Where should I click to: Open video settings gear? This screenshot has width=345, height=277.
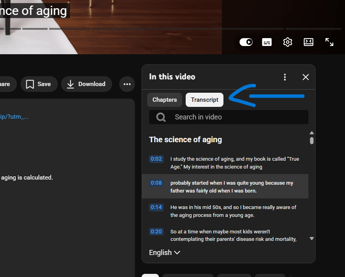coord(288,42)
